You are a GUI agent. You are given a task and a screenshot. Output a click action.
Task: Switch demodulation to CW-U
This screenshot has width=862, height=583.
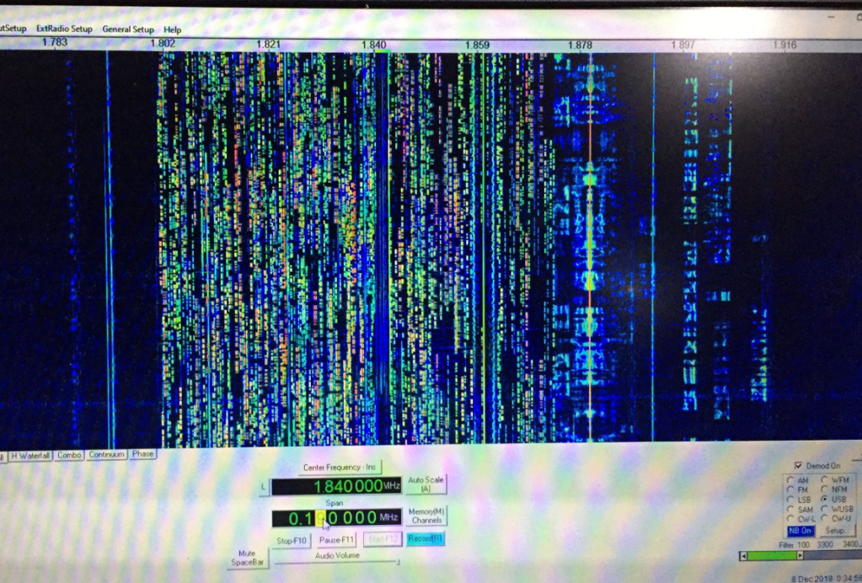[x=823, y=518]
